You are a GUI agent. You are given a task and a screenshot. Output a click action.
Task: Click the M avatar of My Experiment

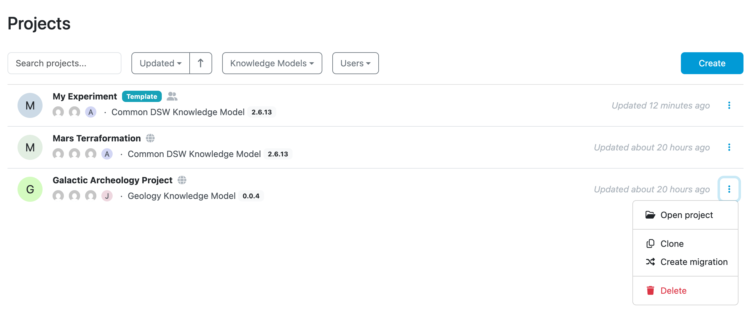(x=30, y=105)
